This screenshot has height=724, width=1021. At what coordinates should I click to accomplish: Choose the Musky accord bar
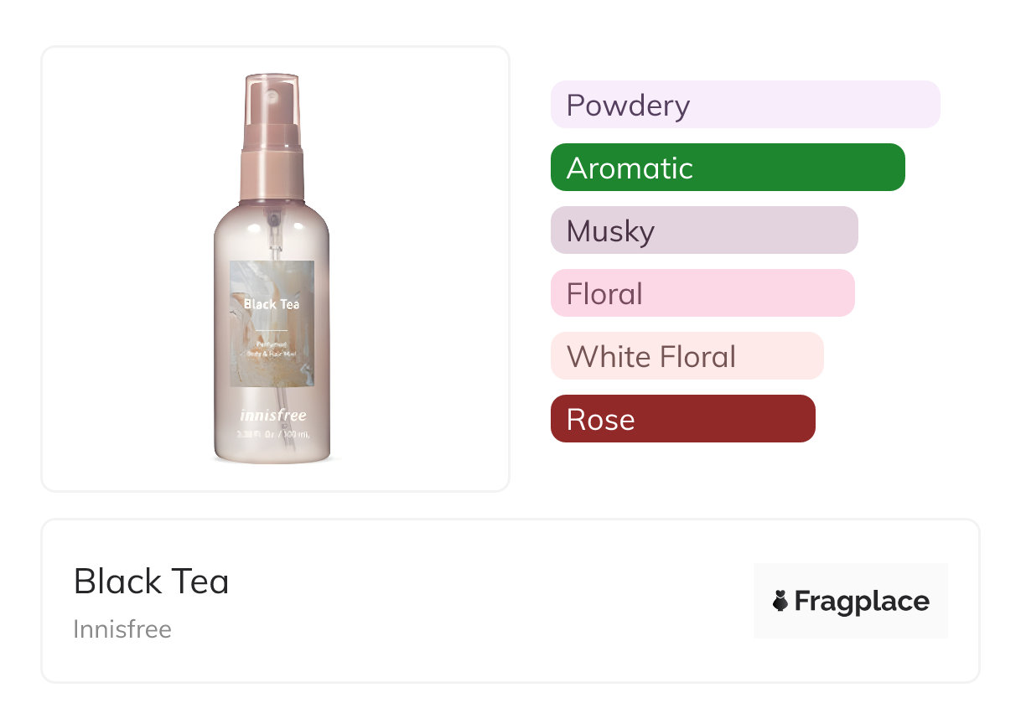click(x=703, y=230)
